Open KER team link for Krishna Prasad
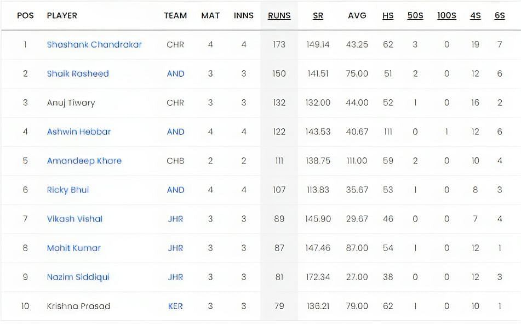 pos(175,306)
